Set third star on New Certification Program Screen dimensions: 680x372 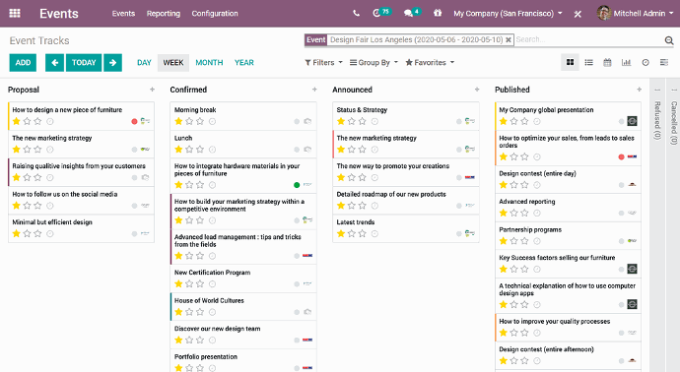pyautogui.click(x=200, y=283)
